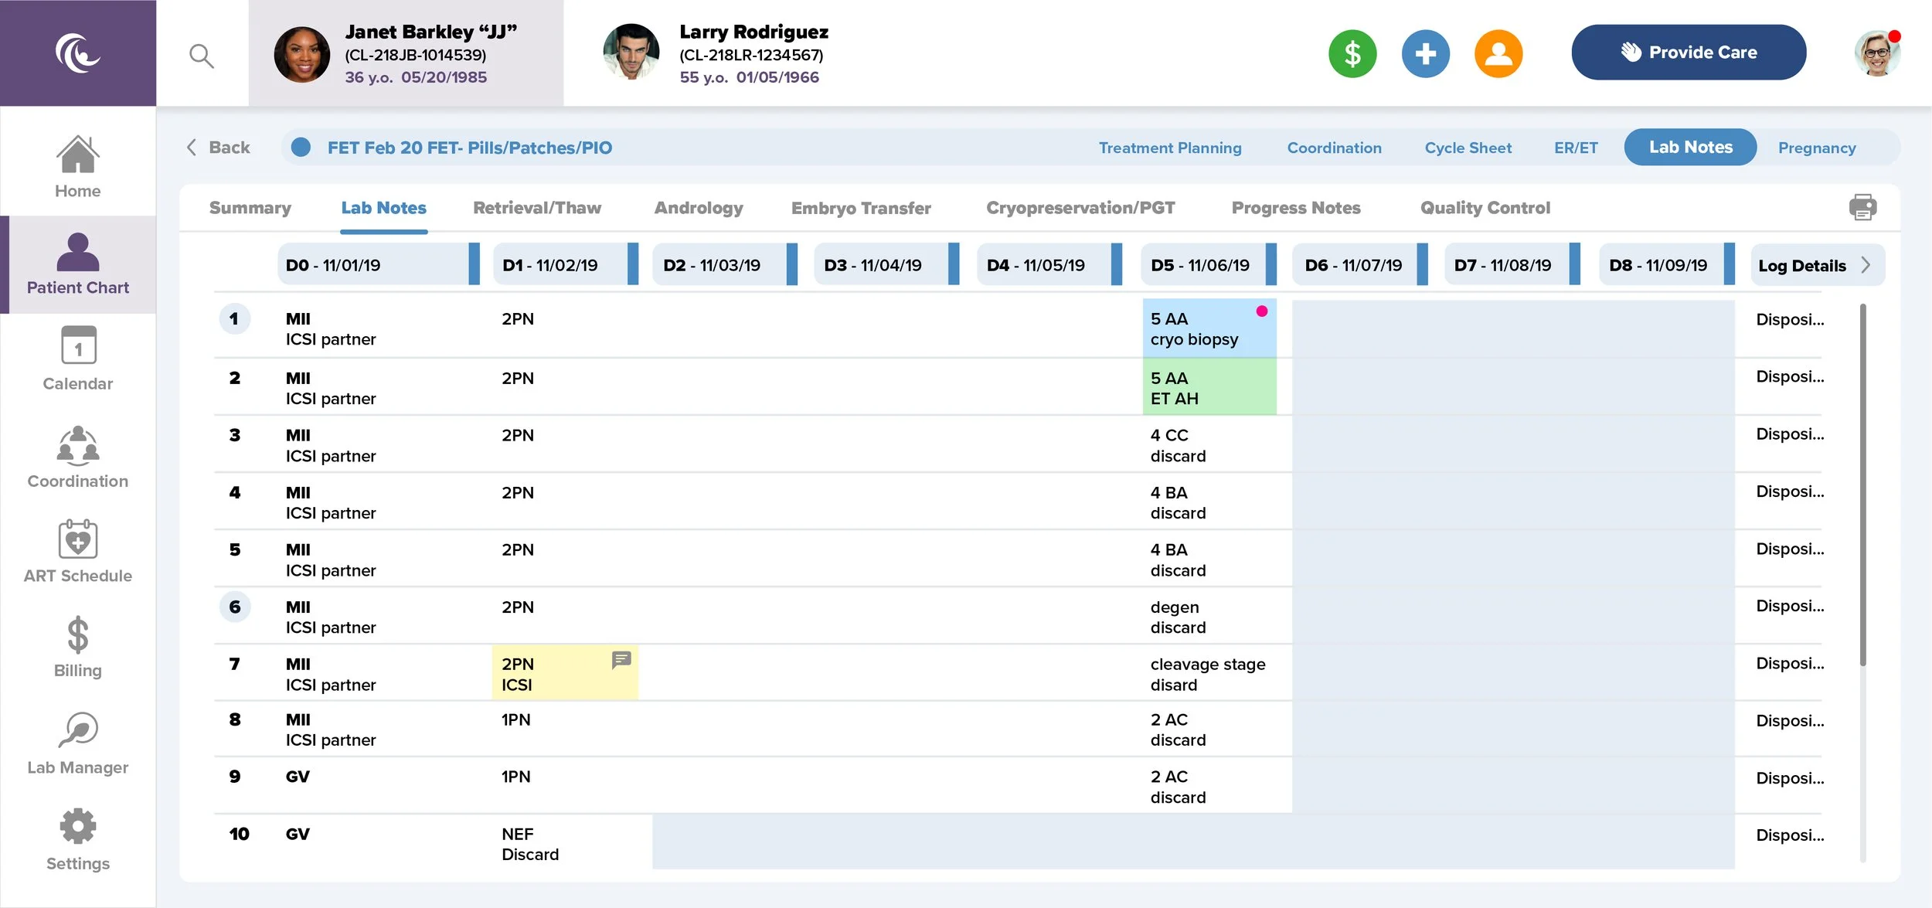Viewport: 1932px width, 908px height.
Task: Open Lab Manager from sidebar
Action: pos(77,743)
